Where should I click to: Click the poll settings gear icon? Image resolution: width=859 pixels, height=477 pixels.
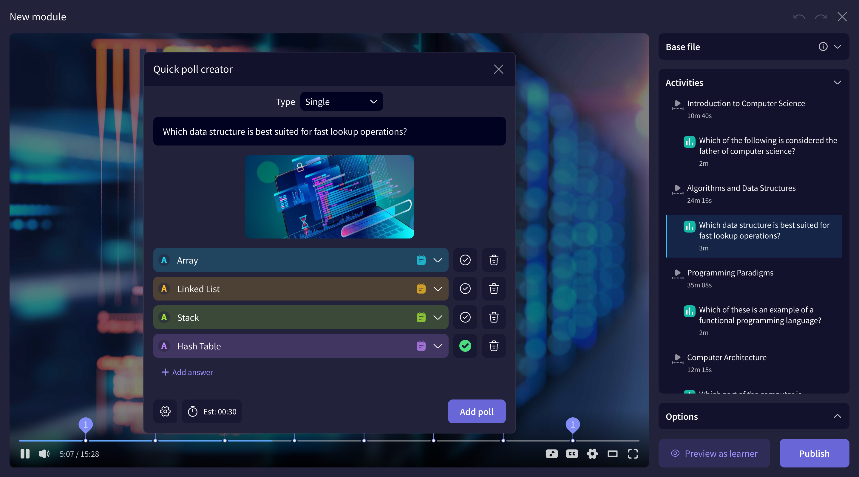point(165,411)
